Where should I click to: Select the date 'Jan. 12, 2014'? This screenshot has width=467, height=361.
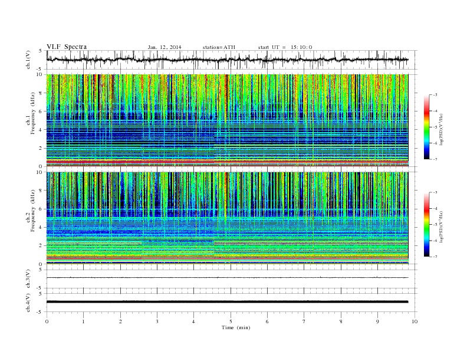pos(165,47)
